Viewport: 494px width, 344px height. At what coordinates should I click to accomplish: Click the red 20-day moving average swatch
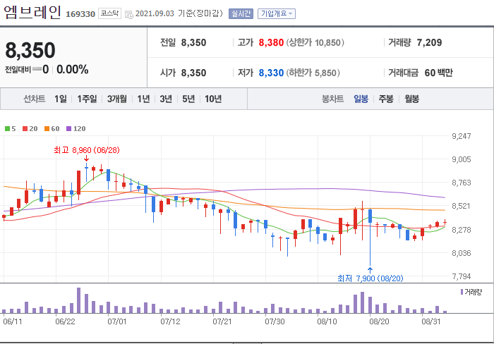[x=25, y=128]
